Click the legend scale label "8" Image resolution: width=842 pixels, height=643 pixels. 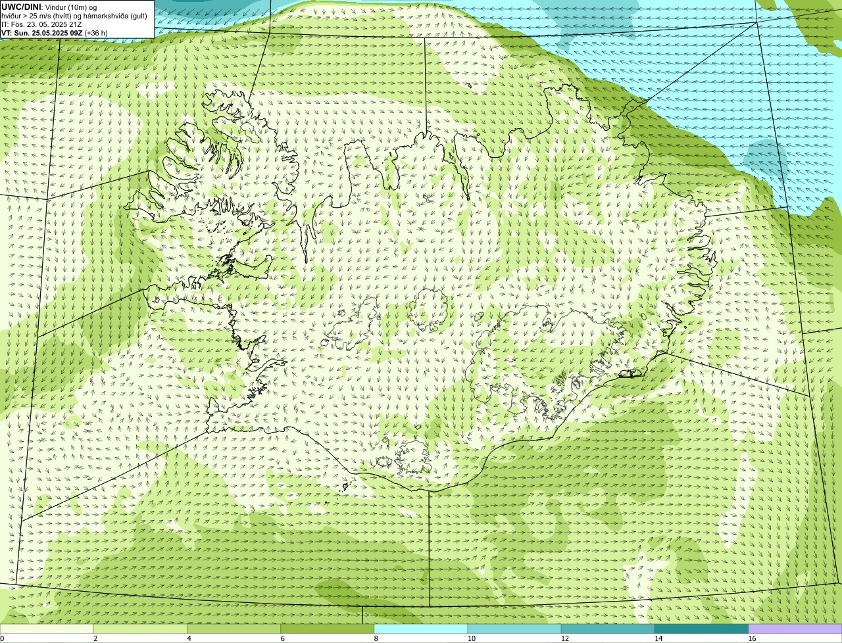(x=376, y=638)
